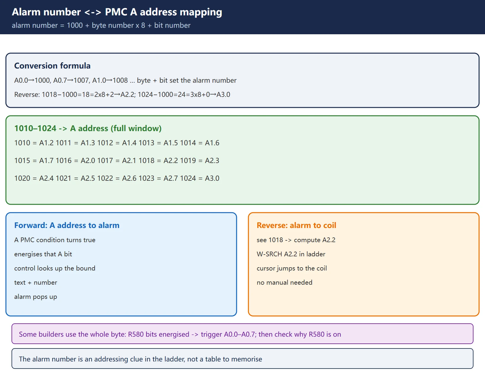Viewport: 485px width, 378px height.
Task: Click the line 'no manual needed'
Action: 284,282
